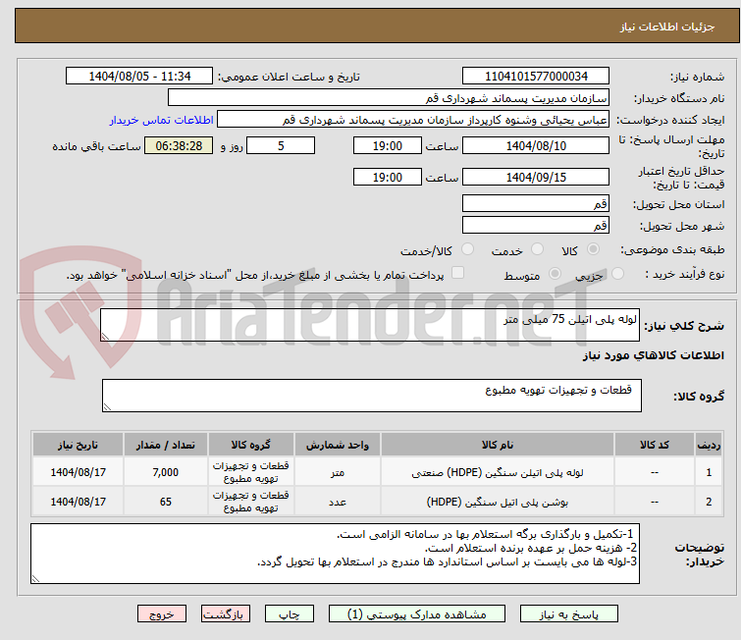This screenshot has width=741, height=640.
Task: Click the چاپ print button
Action: (290, 614)
